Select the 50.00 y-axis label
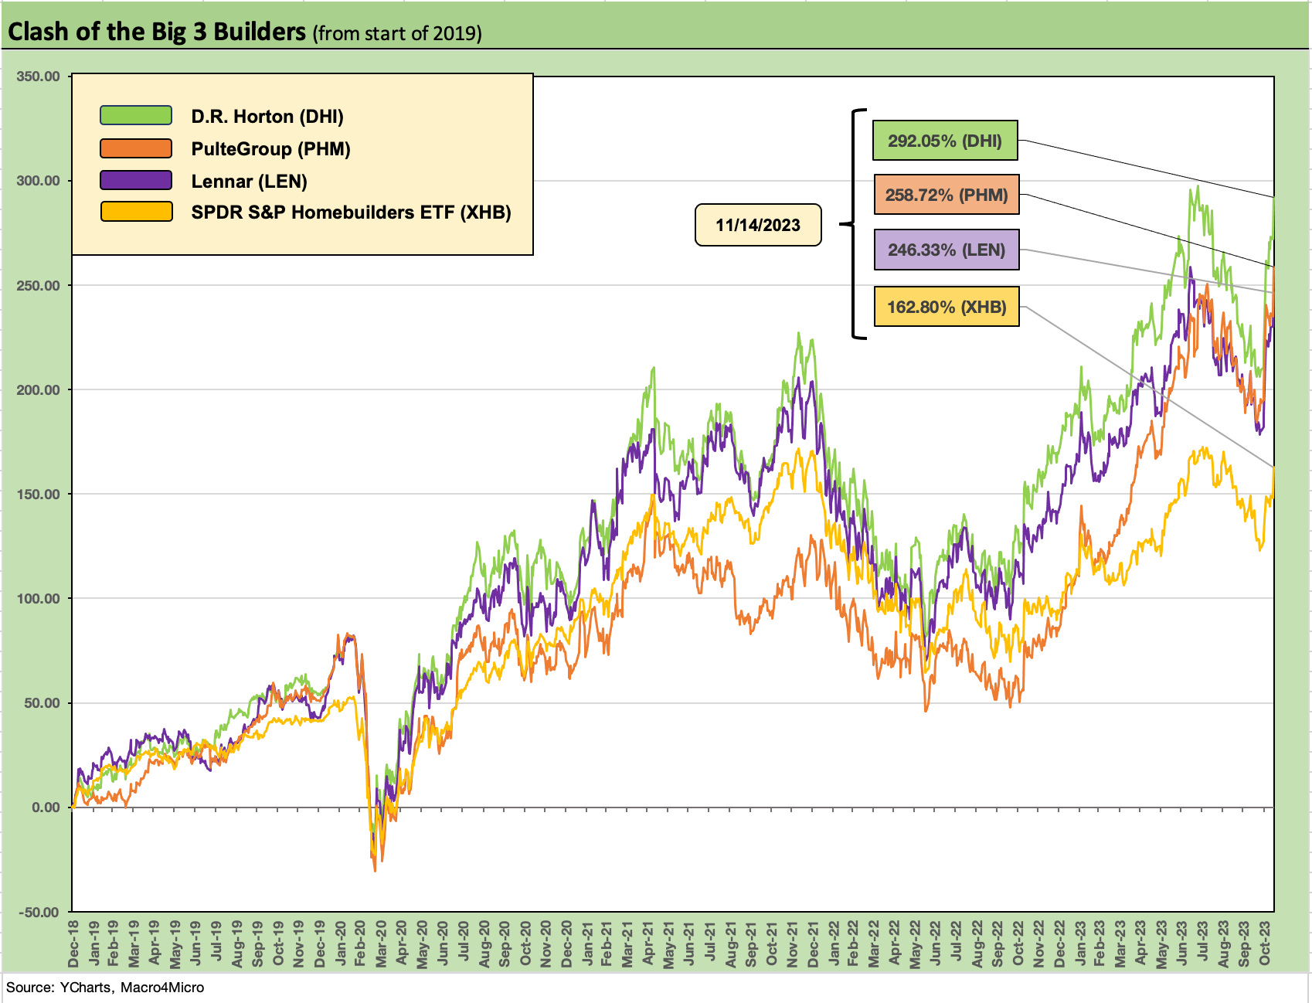This screenshot has height=1003, width=1312. pyautogui.click(x=42, y=703)
